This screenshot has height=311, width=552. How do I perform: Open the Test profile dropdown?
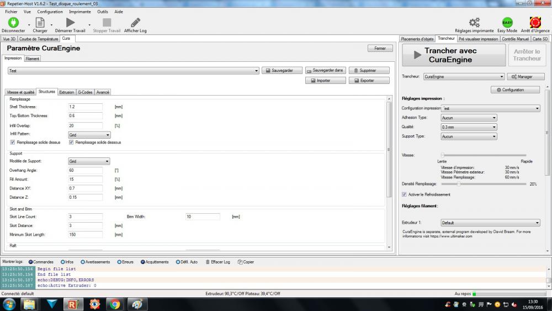pyautogui.click(x=134, y=71)
